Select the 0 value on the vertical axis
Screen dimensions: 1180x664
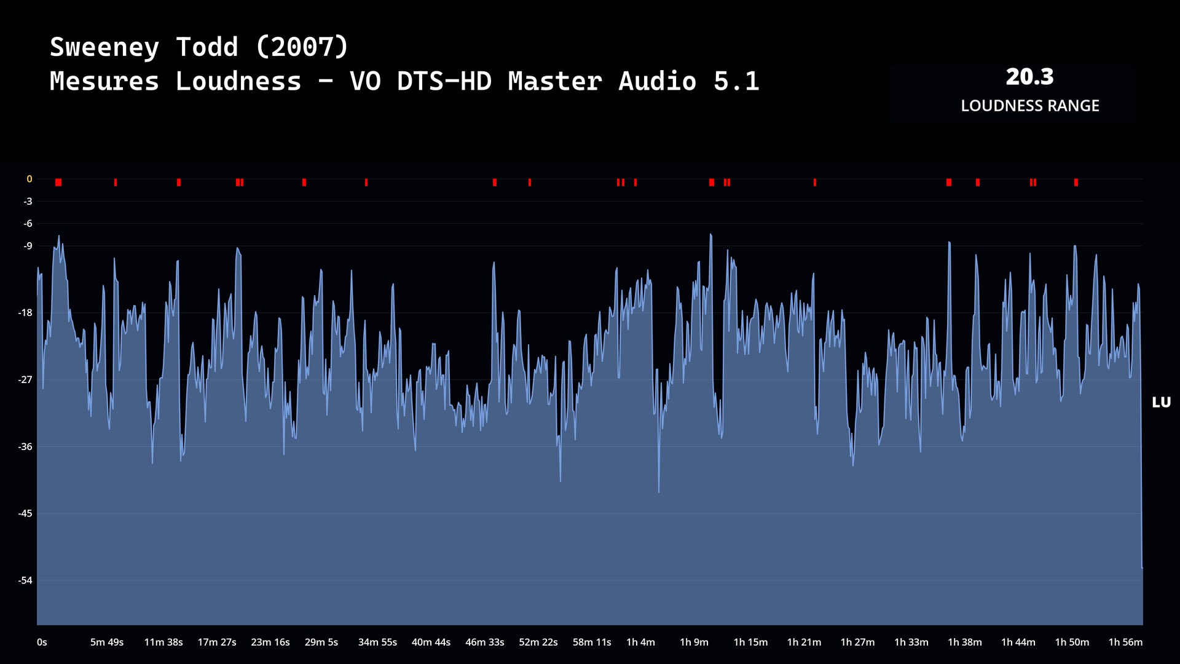[29, 179]
